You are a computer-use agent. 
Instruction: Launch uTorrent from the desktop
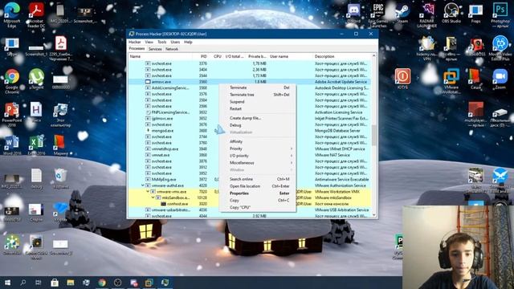coord(36,79)
